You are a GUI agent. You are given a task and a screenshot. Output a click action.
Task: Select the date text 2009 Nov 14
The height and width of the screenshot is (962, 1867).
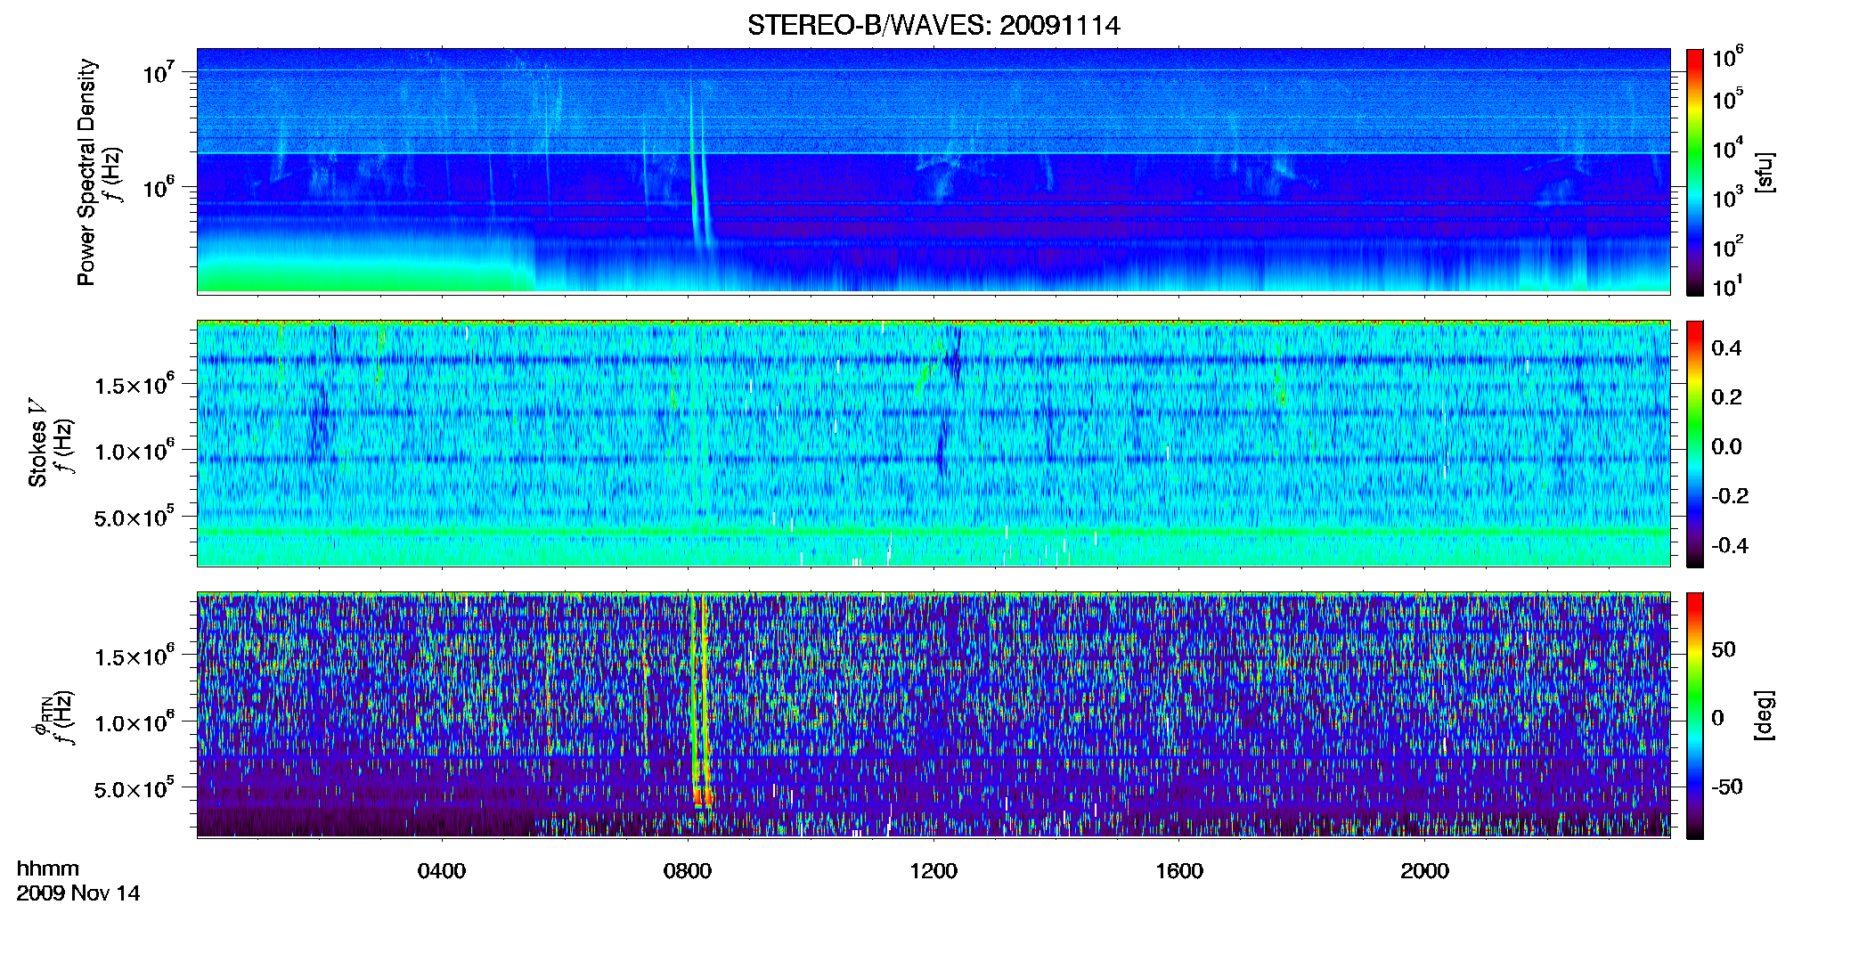78,893
